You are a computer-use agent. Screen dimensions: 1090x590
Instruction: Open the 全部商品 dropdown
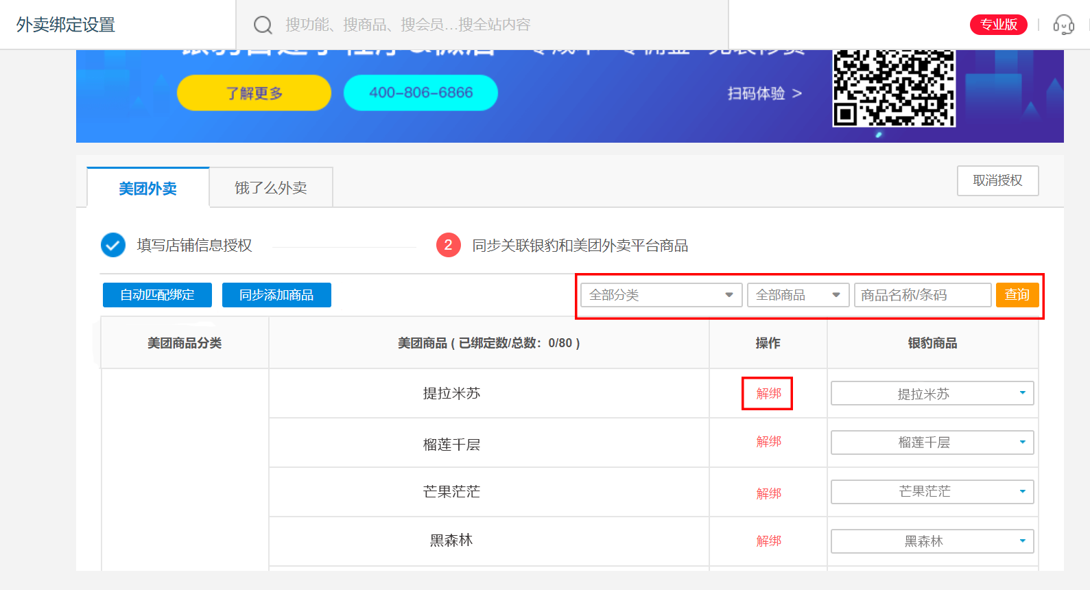[x=798, y=295]
